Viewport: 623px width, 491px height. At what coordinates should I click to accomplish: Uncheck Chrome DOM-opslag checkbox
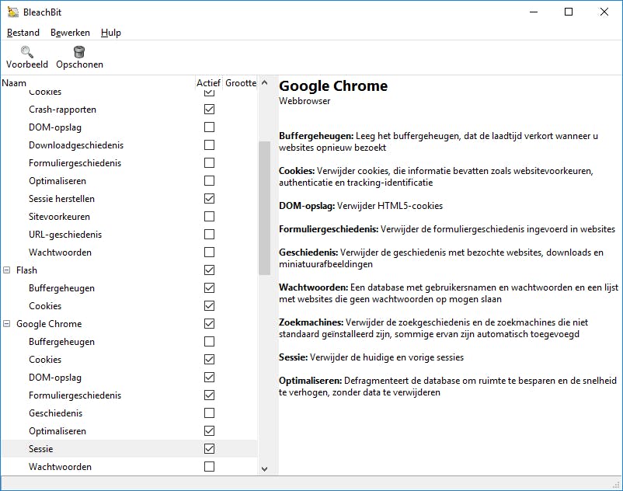(210, 378)
